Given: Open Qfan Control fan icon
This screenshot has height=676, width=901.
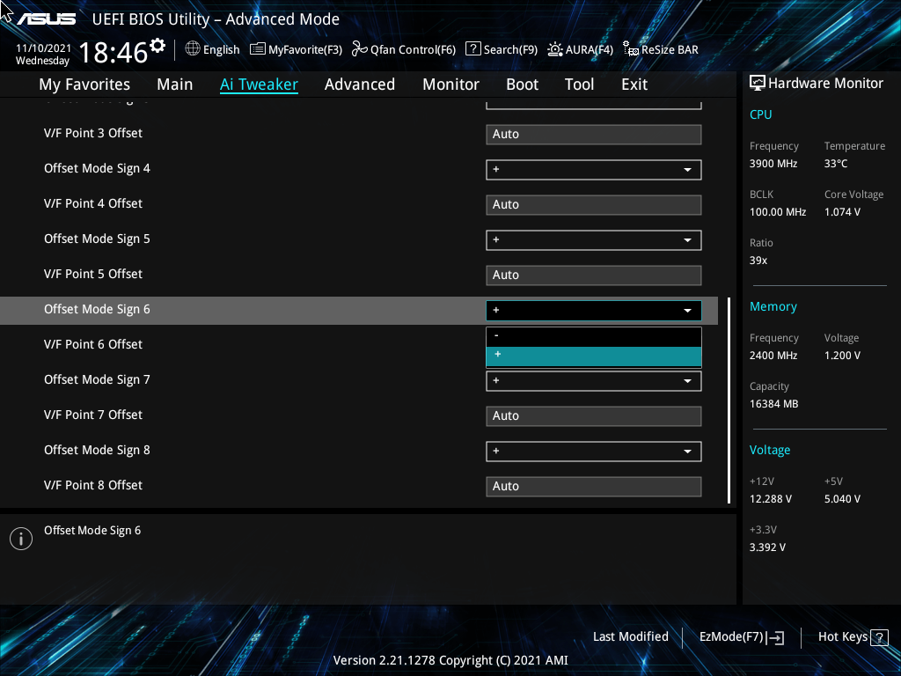Looking at the screenshot, I should [360, 49].
